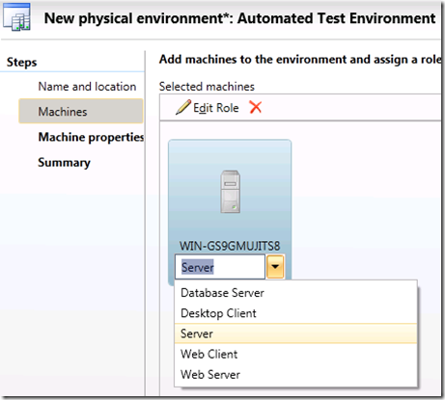Click the Server role text field
The height and width of the screenshot is (400, 445).
220,267
